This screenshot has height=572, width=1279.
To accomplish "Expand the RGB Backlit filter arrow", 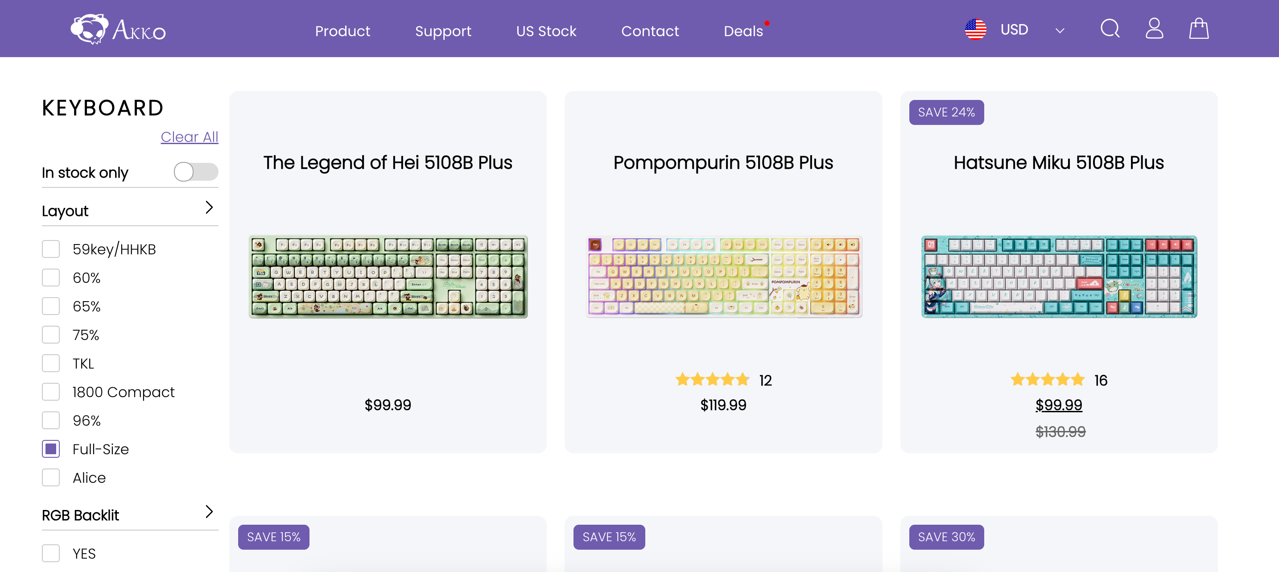I will tap(209, 512).
